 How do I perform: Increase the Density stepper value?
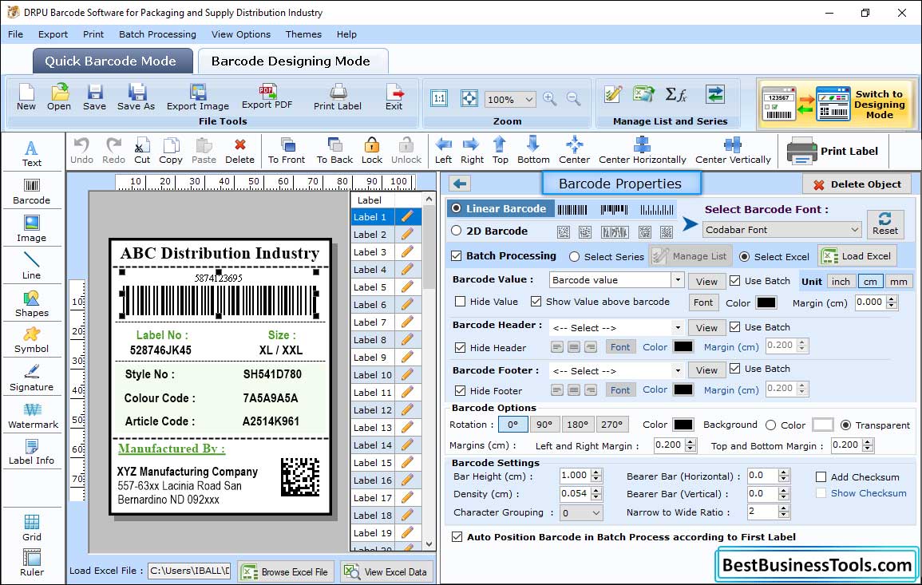pyautogui.click(x=596, y=490)
